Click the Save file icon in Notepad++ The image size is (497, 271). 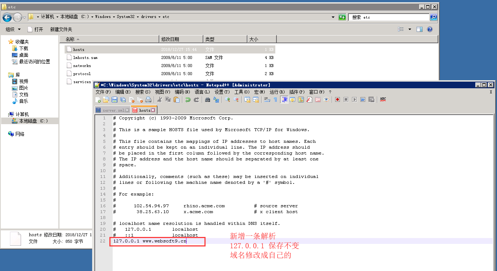click(115, 100)
